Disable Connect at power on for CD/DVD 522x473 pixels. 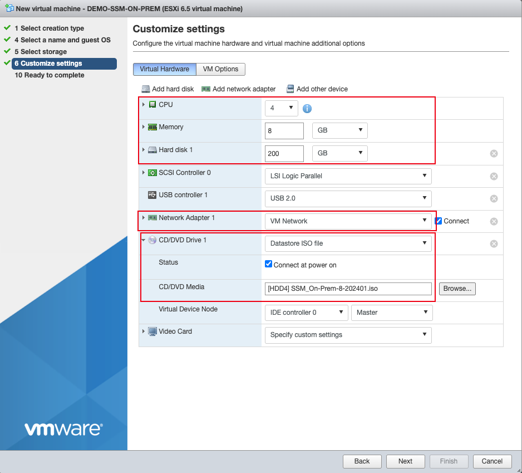point(268,264)
